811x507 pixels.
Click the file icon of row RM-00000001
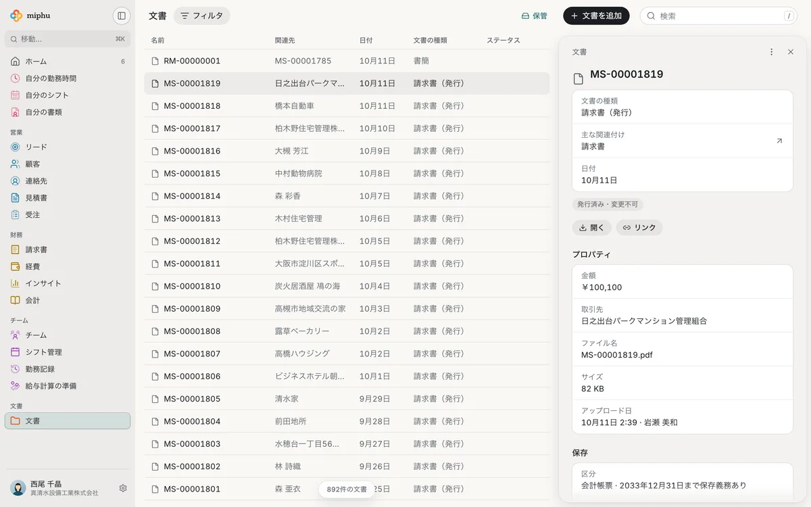(155, 61)
